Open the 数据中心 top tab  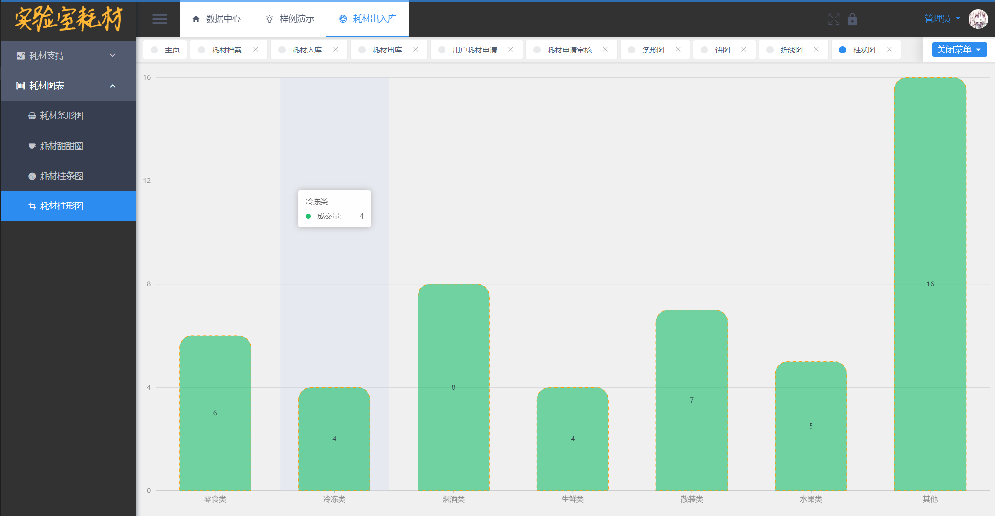(216, 19)
